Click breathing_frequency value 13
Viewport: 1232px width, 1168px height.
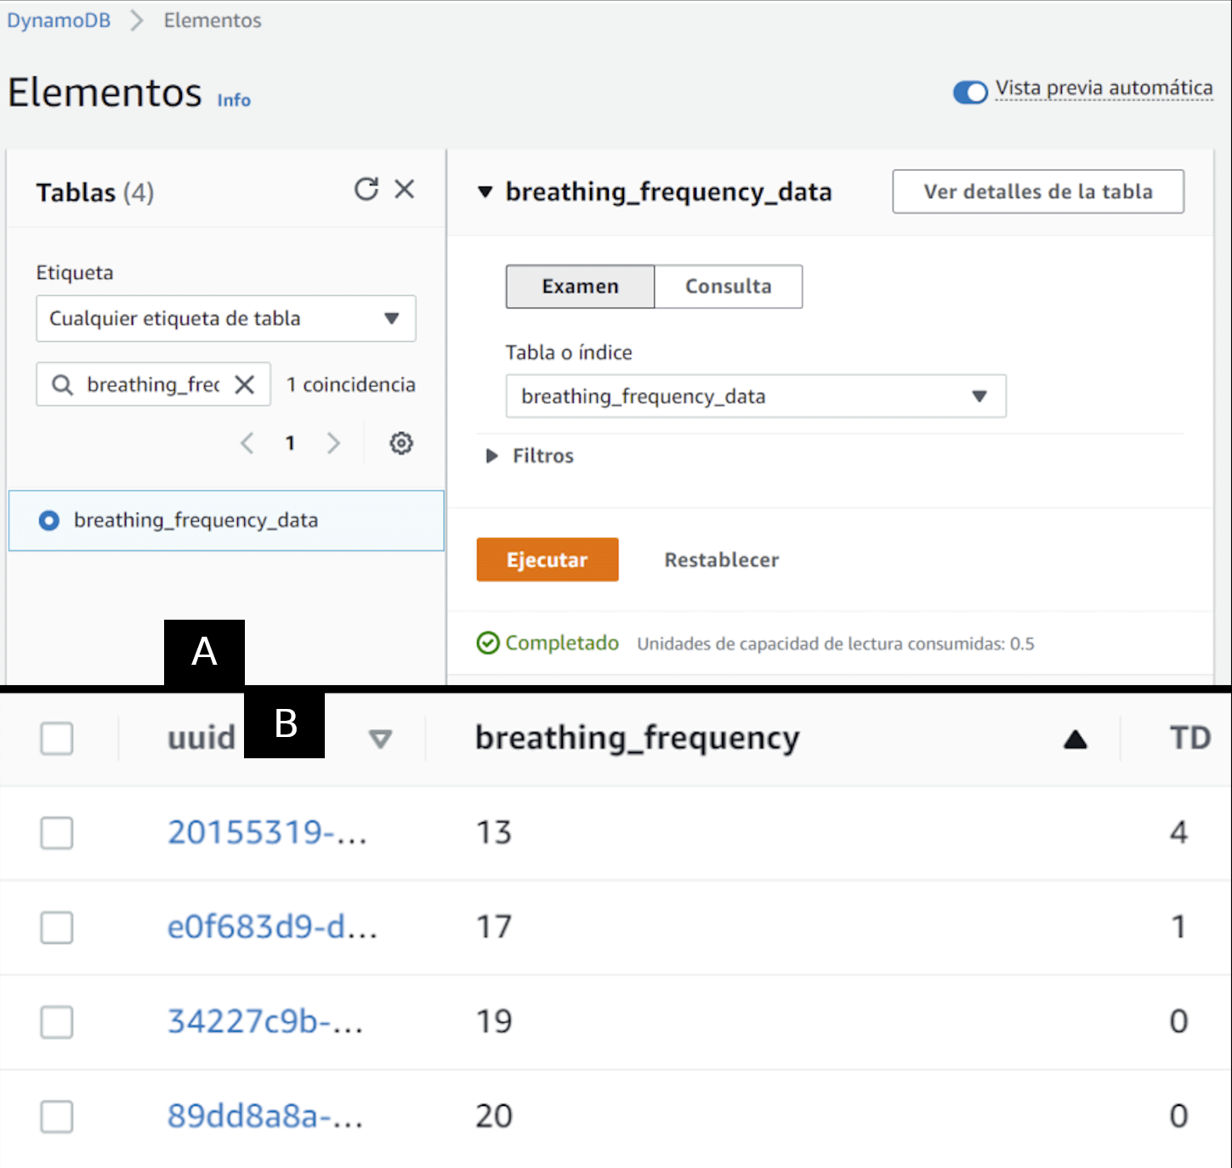(494, 832)
